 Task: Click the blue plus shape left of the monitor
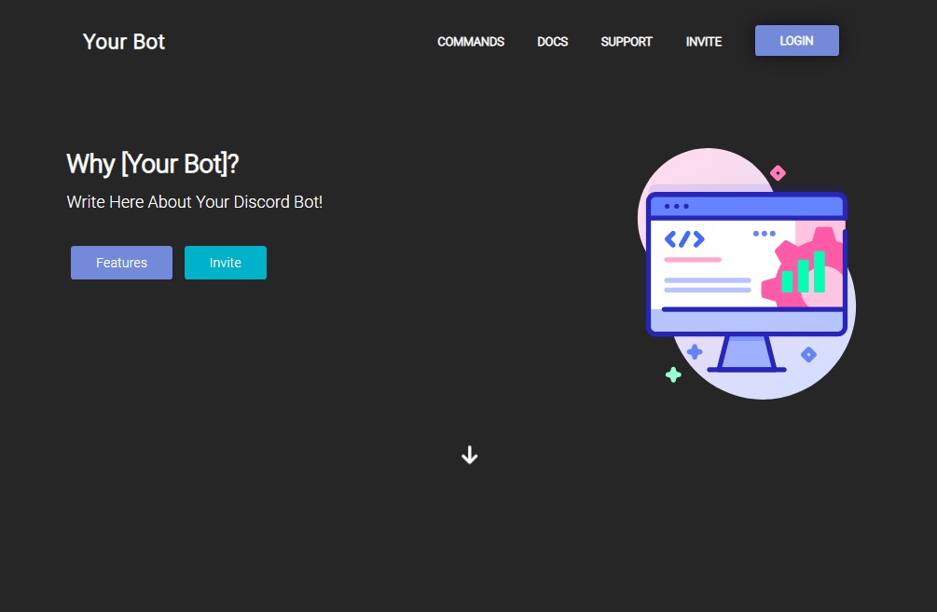pyautogui.click(x=695, y=351)
